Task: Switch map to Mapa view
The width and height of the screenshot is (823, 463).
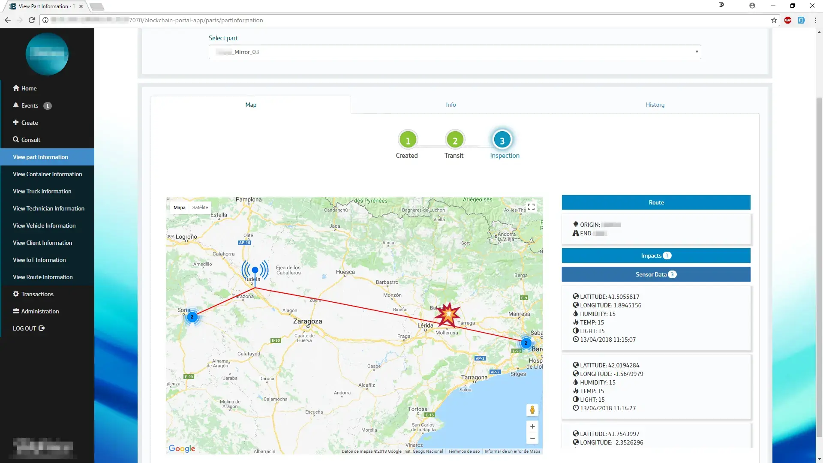Action: coord(179,207)
